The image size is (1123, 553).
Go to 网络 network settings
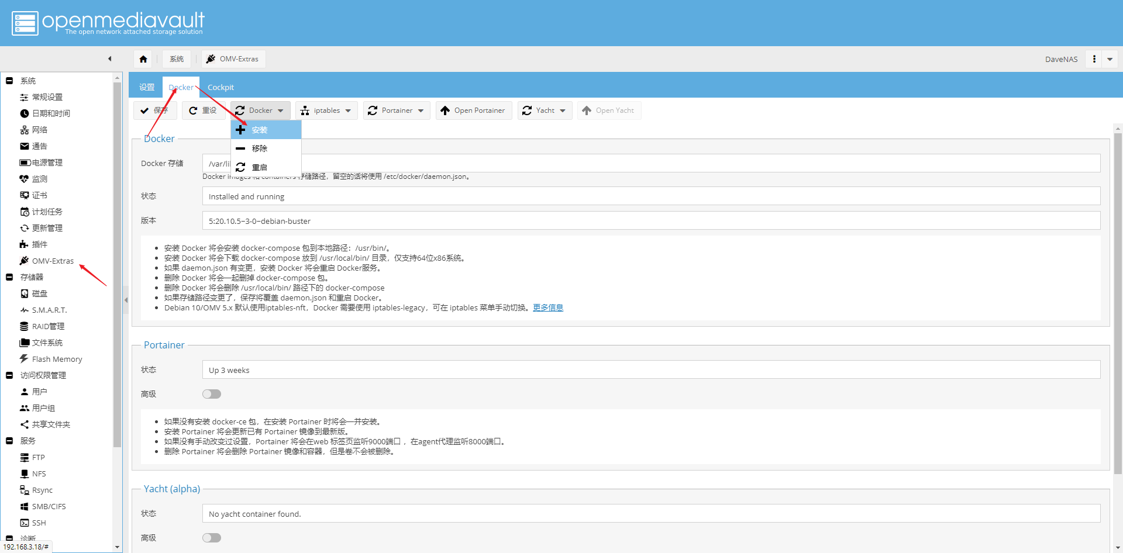pos(33,130)
